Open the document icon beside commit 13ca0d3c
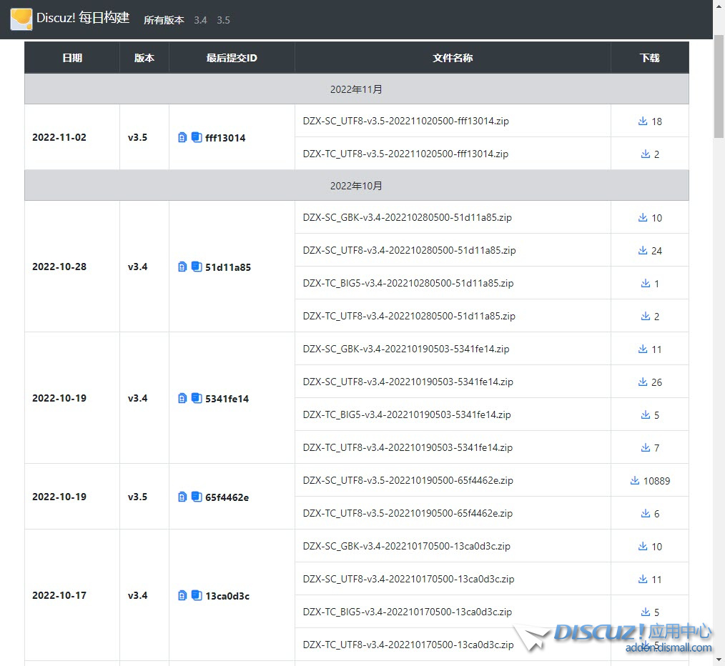Image resolution: width=725 pixels, height=666 pixels. point(182,595)
